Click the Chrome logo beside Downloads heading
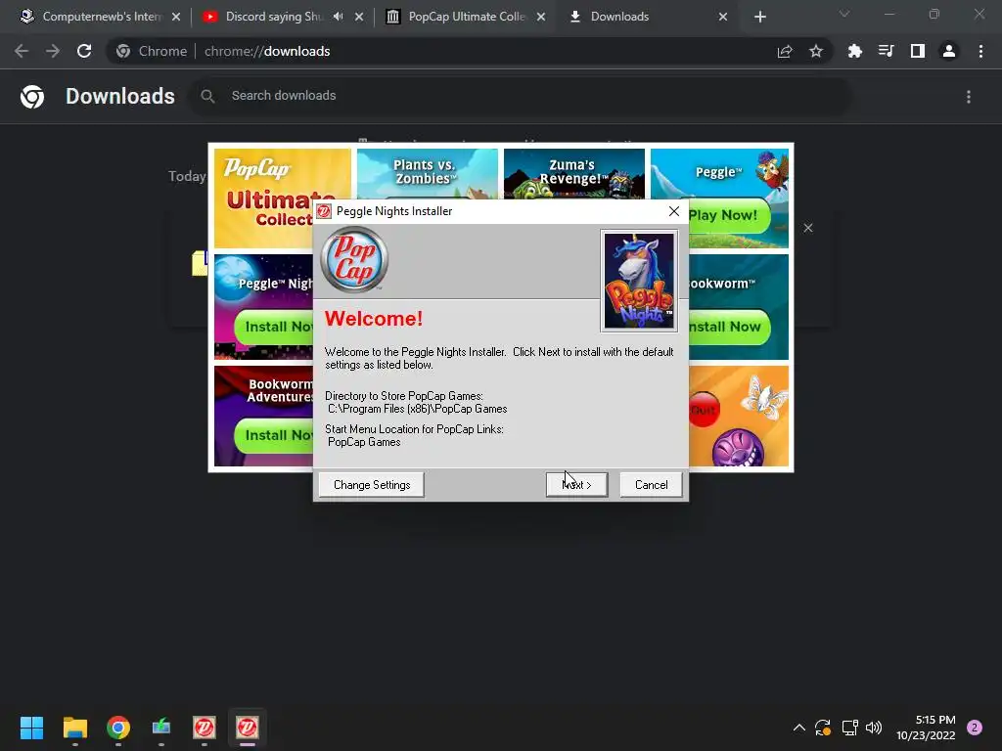This screenshot has width=1002, height=751. pos(32,97)
